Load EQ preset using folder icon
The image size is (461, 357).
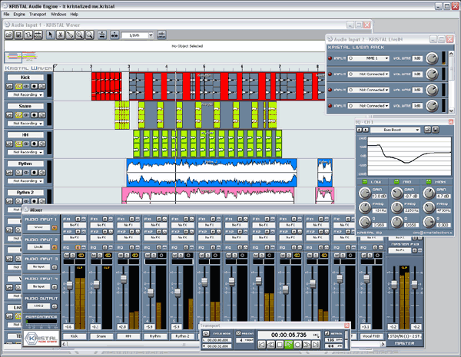click(427, 130)
